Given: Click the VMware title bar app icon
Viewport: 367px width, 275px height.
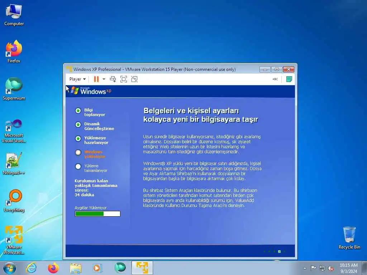Looking at the screenshot, I should (69, 69).
